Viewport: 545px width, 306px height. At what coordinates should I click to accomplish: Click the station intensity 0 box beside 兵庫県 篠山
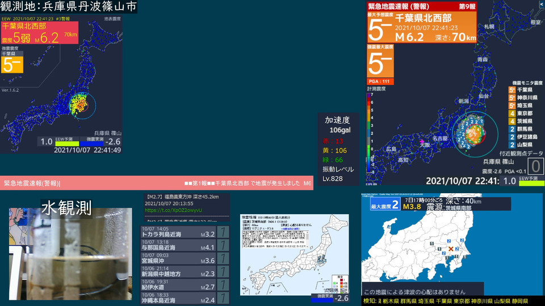click(x=535, y=166)
